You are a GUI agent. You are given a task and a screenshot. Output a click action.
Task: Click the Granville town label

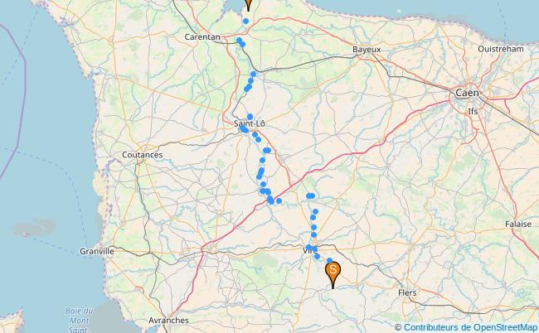[97, 251]
